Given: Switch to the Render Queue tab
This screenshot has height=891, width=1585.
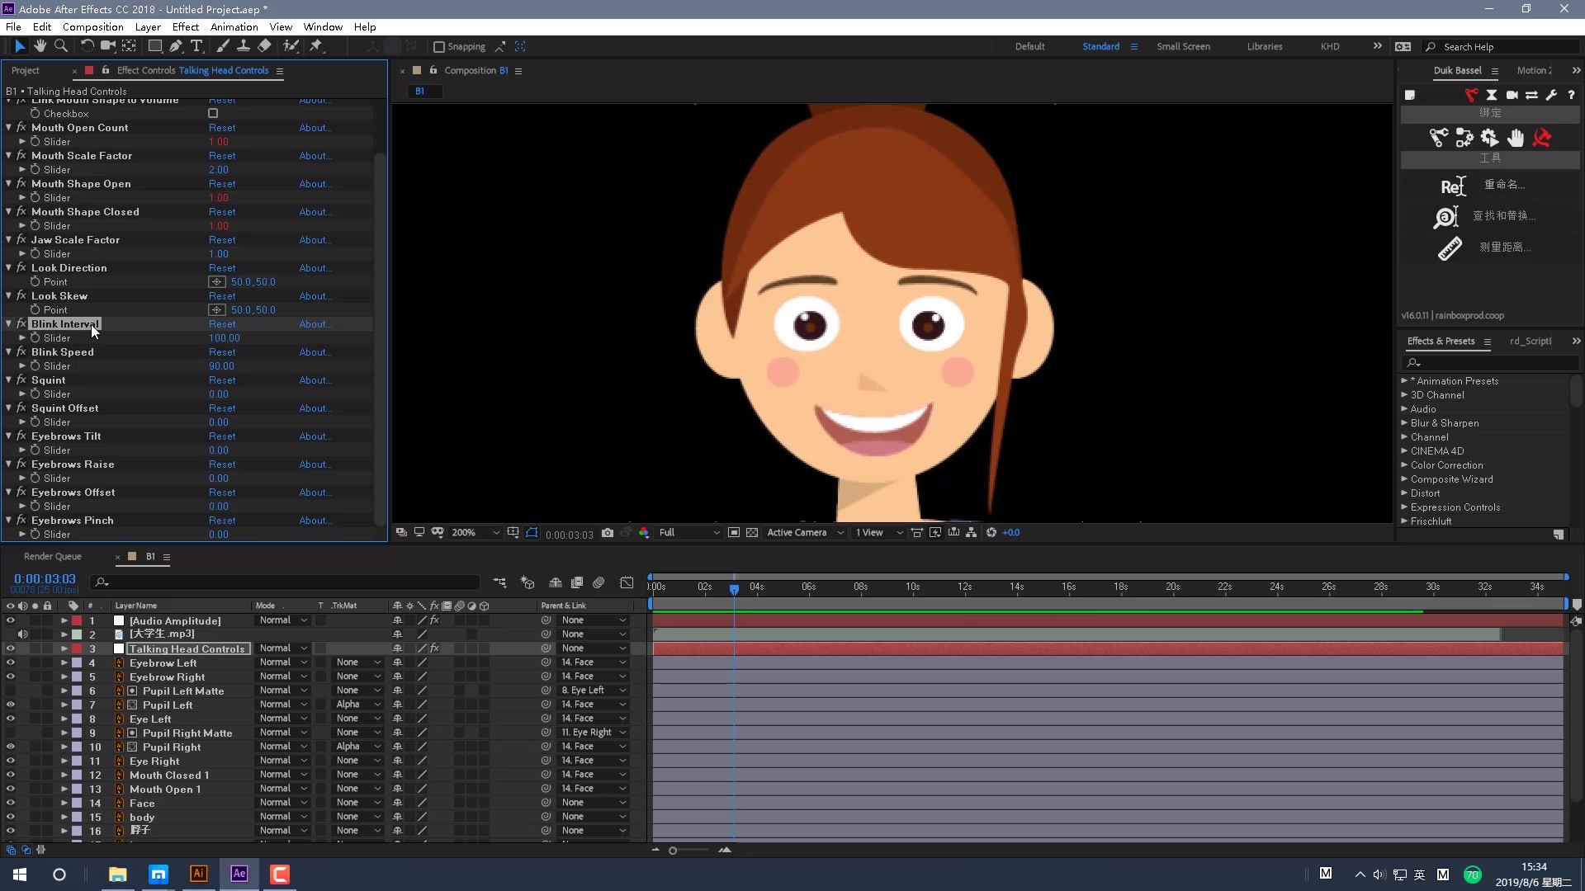Looking at the screenshot, I should coord(53,557).
